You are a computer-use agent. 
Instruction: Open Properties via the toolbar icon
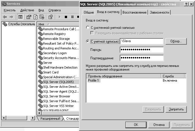tap(29, 17)
